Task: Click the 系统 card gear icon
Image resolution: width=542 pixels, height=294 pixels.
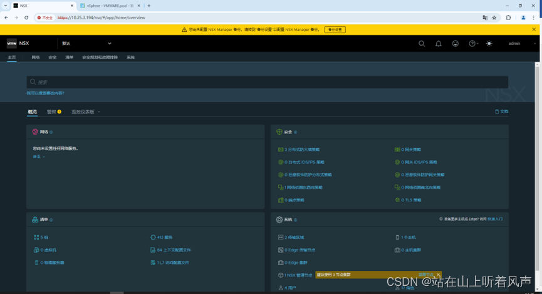Action: [x=279, y=220]
